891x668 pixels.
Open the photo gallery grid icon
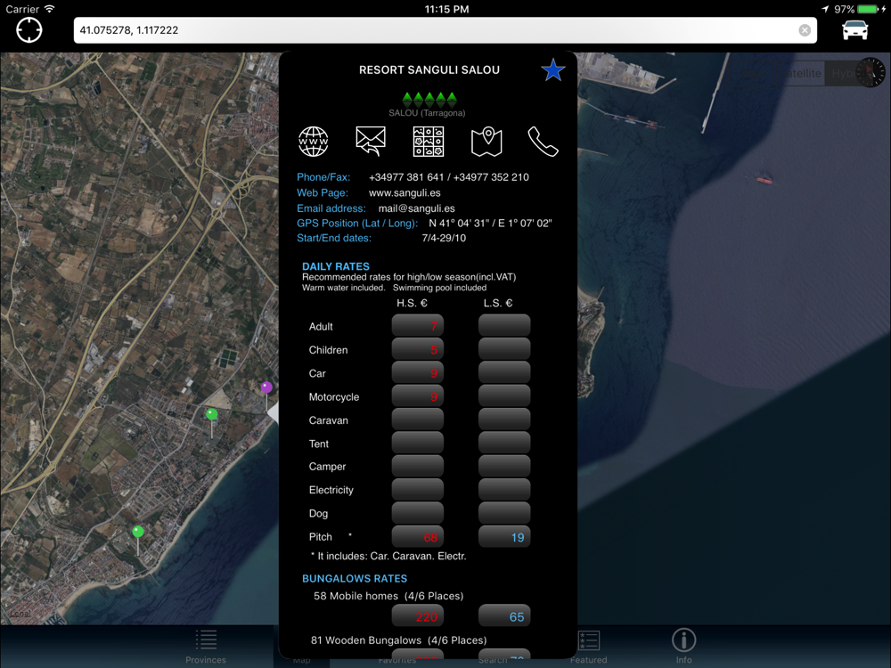pos(429,142)
